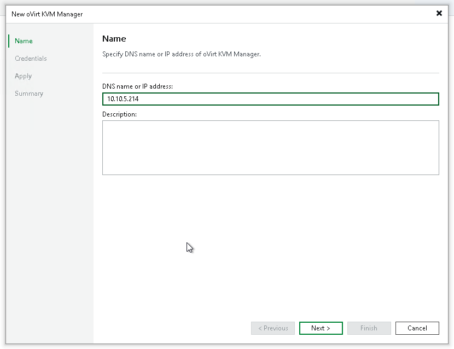The width and height of the screenshot is (454, 349).
Task: Close the New oVirt KVM Manager dialog
Action: click(x=439, y=13)
